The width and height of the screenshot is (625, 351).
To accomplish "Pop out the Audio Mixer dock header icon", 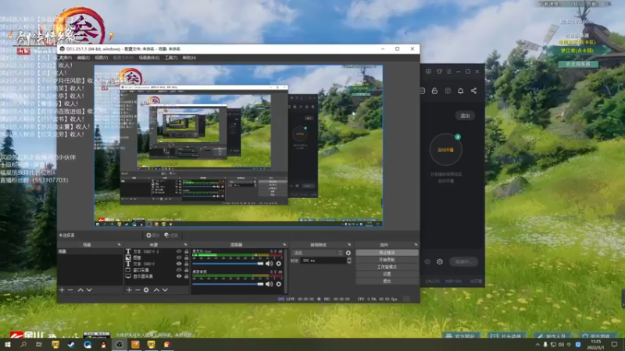I will (284, 244).
